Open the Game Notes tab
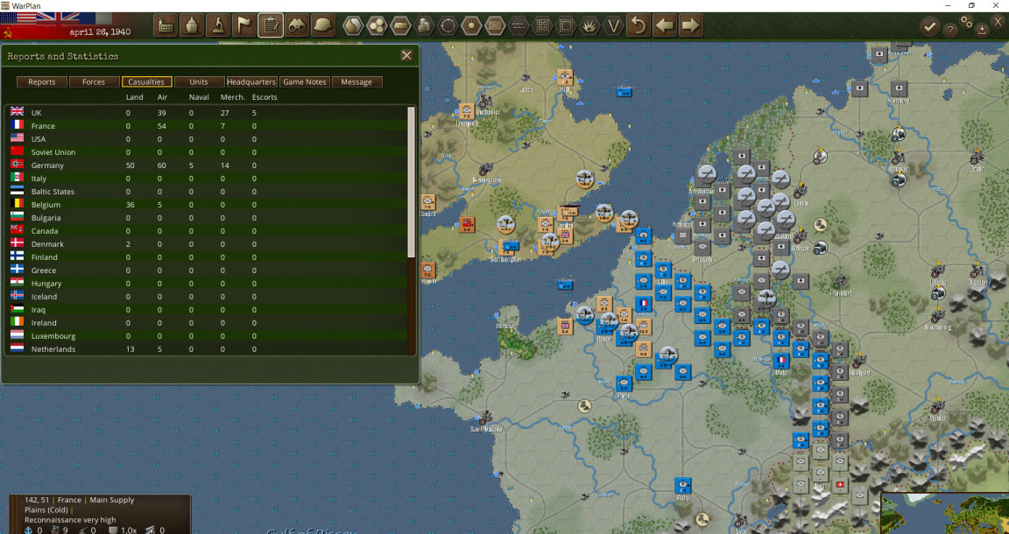The image size is (1009, 534). [305, 81]
